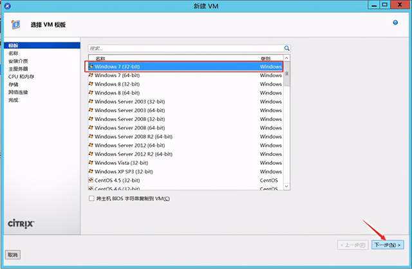Click the Windows XP SP3 template icon
The image size is (412, 269).
[91, 171]
